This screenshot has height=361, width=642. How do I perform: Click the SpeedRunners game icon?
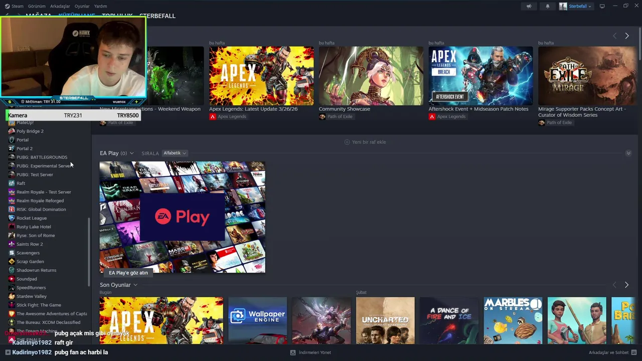coord(12,287)
